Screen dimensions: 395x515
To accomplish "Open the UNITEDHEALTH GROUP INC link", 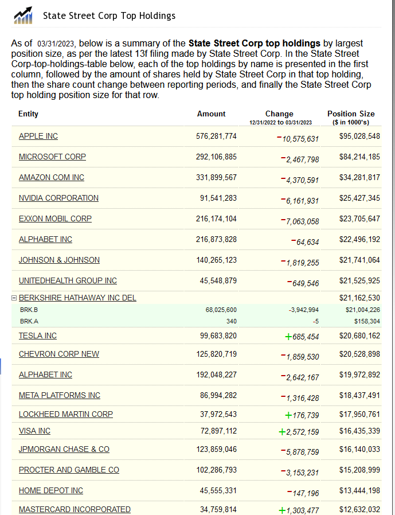I will click(x=68, y=281).
